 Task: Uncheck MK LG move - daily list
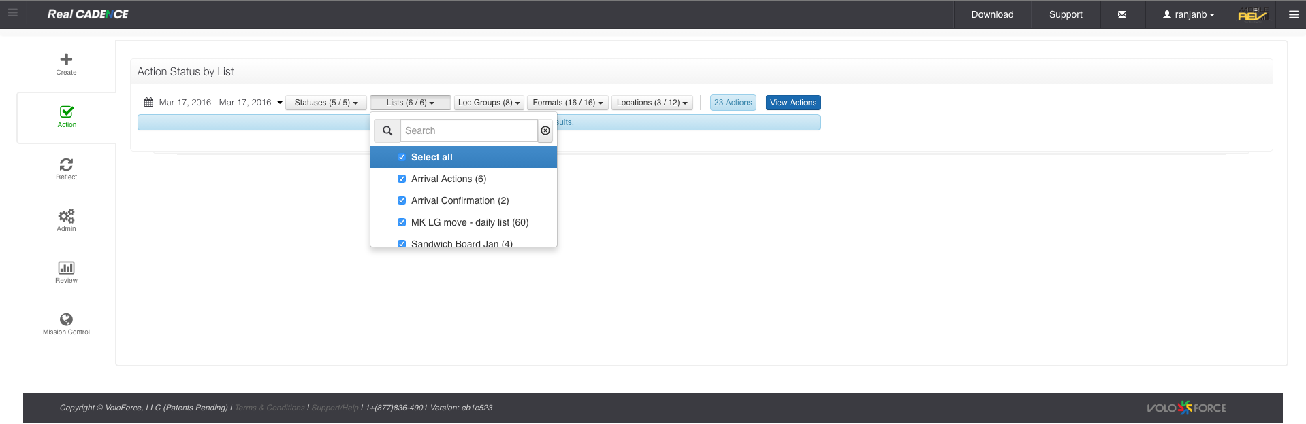coord(402,222)
